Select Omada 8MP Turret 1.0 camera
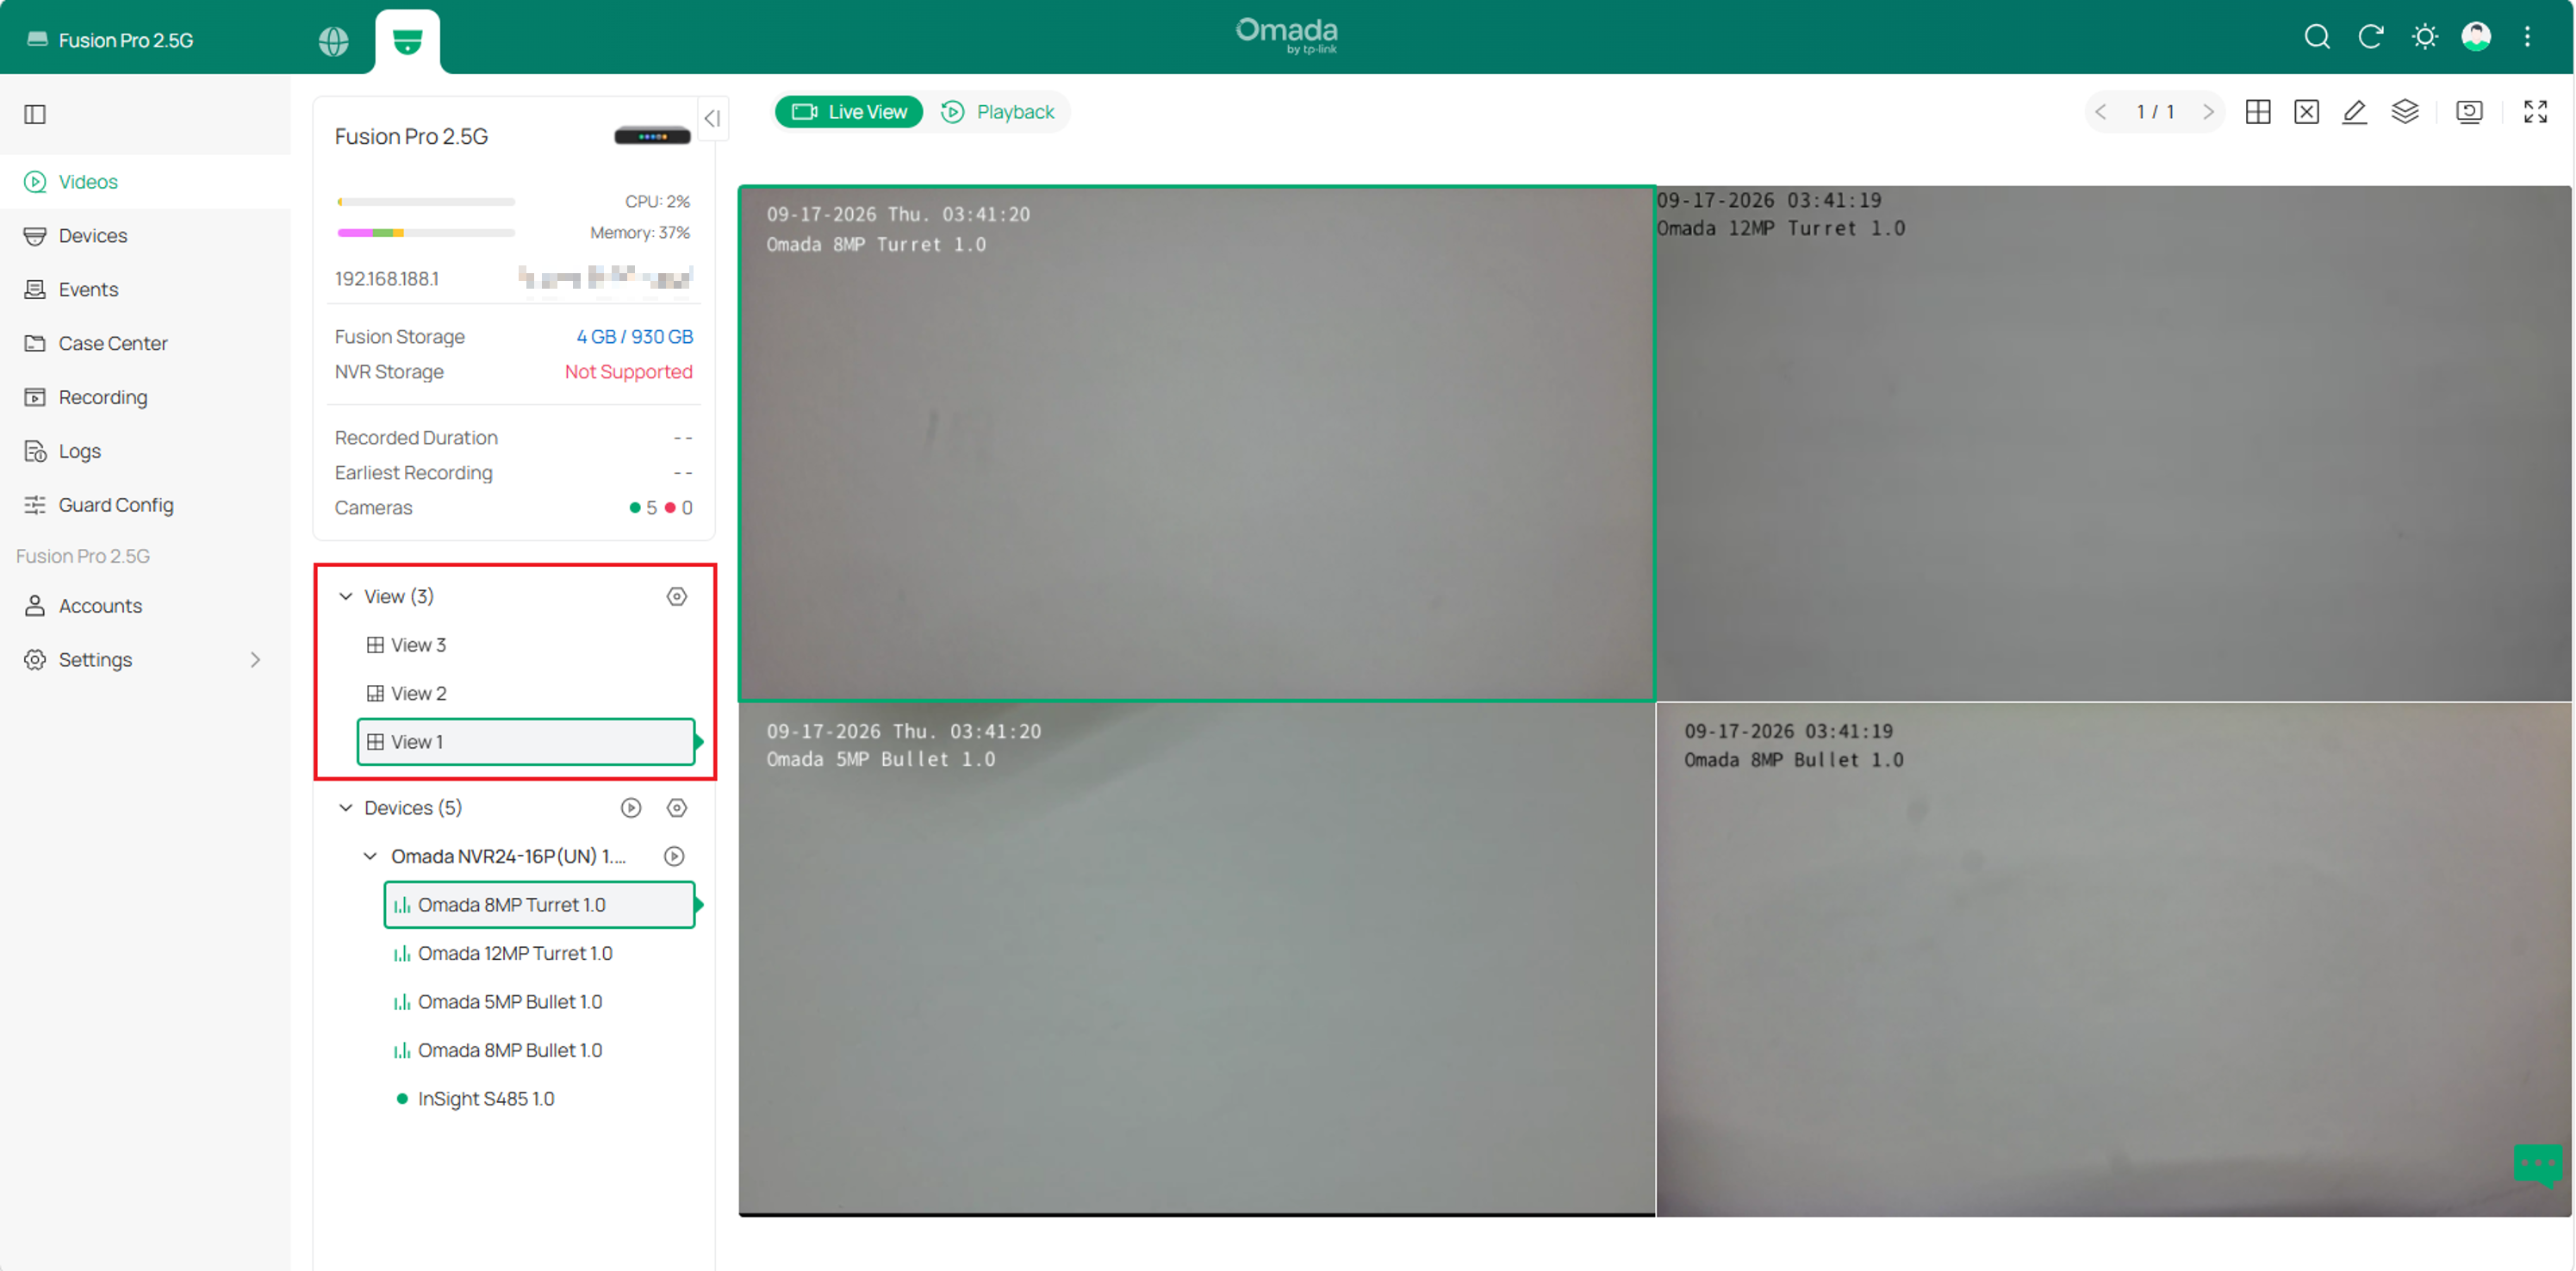The height and width of the screenshot is (1271, 2576). tap(539, 905)
